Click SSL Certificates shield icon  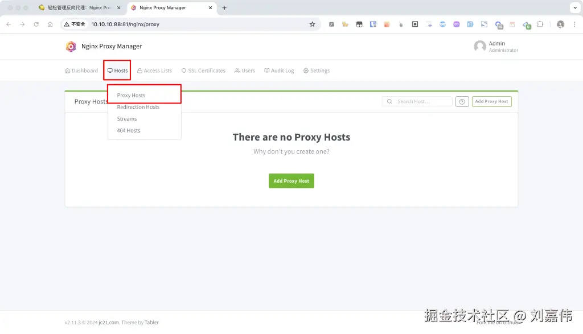point(184,71)
